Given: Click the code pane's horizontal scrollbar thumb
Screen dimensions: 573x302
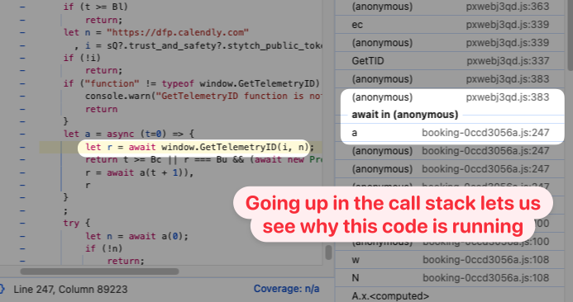Looking at the screenshot, I should (99, 271).
